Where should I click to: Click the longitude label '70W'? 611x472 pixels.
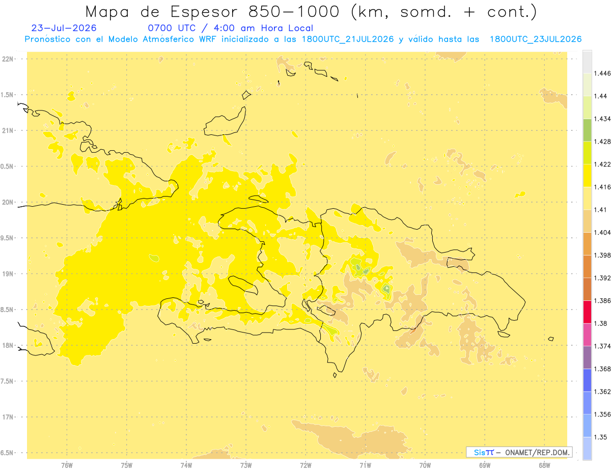tap(425, 465)
